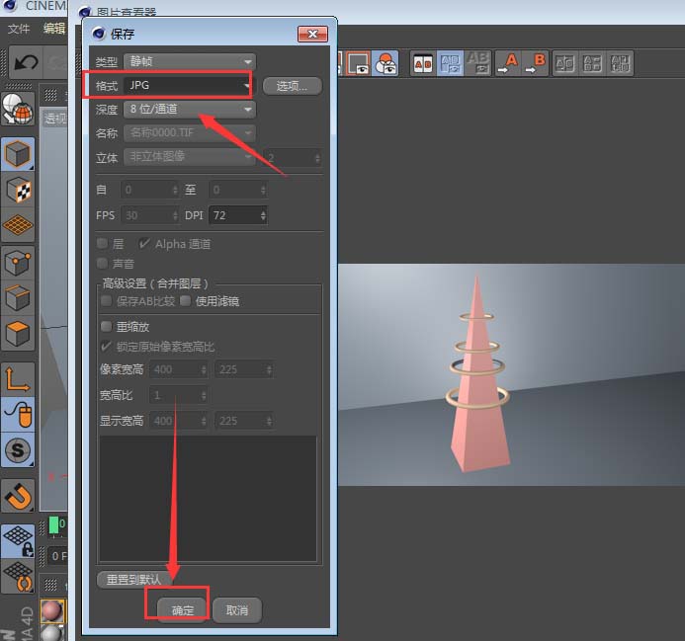The height and width of the screenshot is (641, 685).
Task: Select the Model mode cube icon
Action: (x=18, y=153)
